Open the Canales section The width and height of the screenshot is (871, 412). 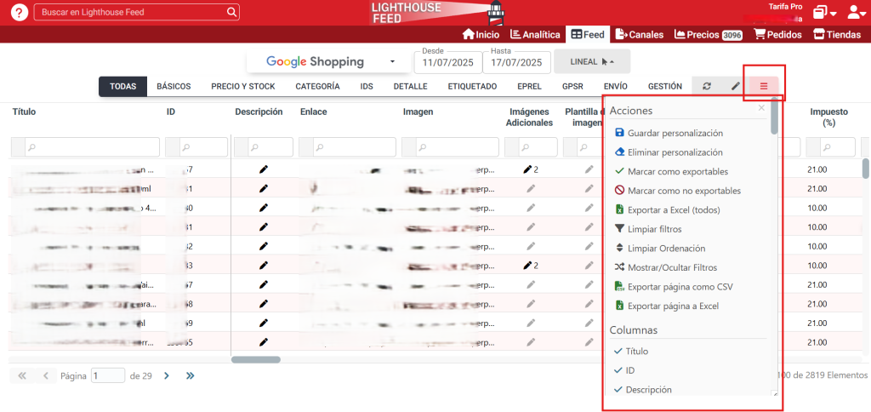[640, 34]
